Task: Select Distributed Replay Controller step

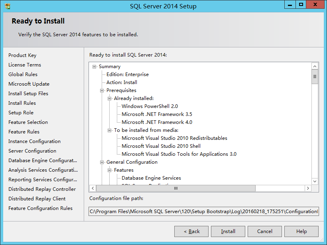Action: pyautogui.click(x=42, y=189)
